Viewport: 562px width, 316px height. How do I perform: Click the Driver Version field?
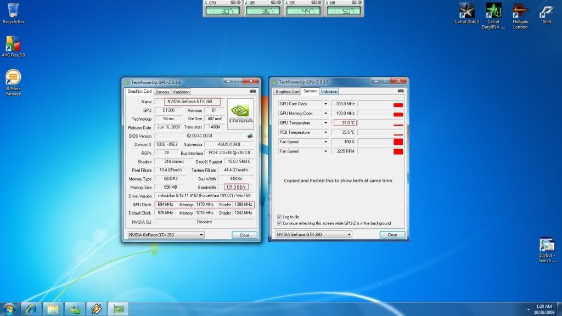(x=204, y=196)
